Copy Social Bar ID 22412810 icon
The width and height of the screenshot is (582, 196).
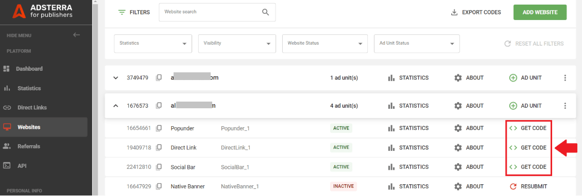point(159,167)
